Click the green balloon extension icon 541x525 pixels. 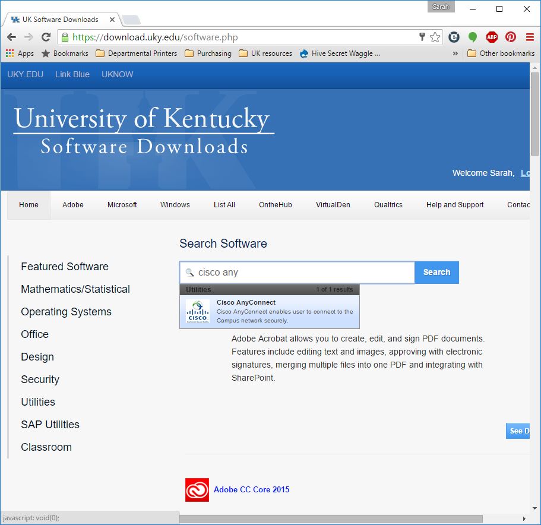point(473,37)
